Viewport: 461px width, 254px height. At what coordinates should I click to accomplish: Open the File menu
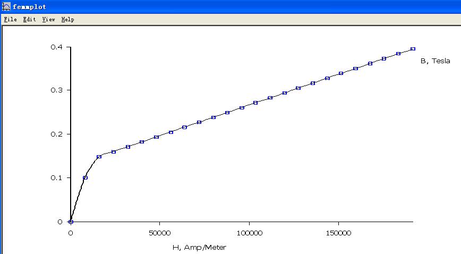click(10, 19)
